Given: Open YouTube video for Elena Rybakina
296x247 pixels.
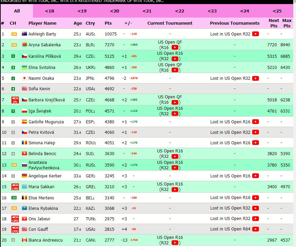Looking at the screenshot, I should [x=256, y=208].
